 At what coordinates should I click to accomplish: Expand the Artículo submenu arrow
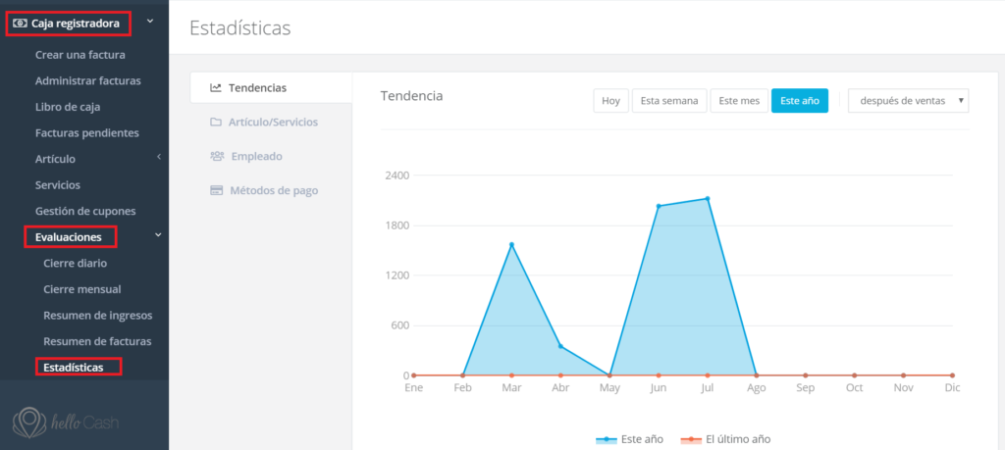point(158,157)
